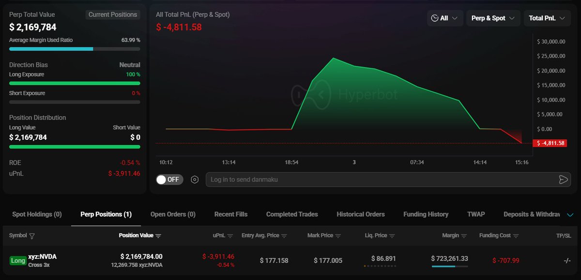Sort by Liq. Price column icon
This screenshot has height=280, width=581.
(x=392, y=236)
